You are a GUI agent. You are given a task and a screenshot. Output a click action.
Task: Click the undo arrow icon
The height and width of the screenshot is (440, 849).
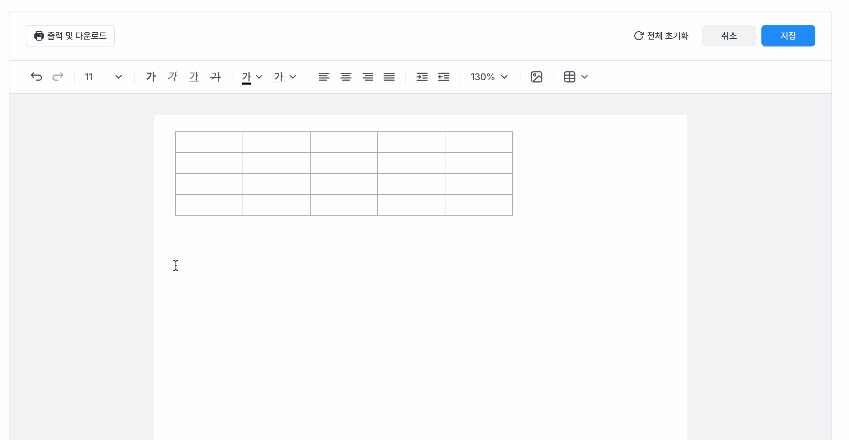click(x=36, y=77)
